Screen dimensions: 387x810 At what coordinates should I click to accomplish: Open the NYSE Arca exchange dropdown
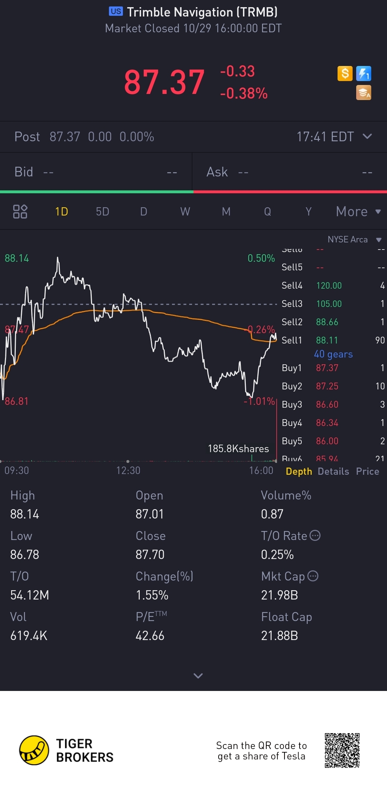(x=355, y=240)
